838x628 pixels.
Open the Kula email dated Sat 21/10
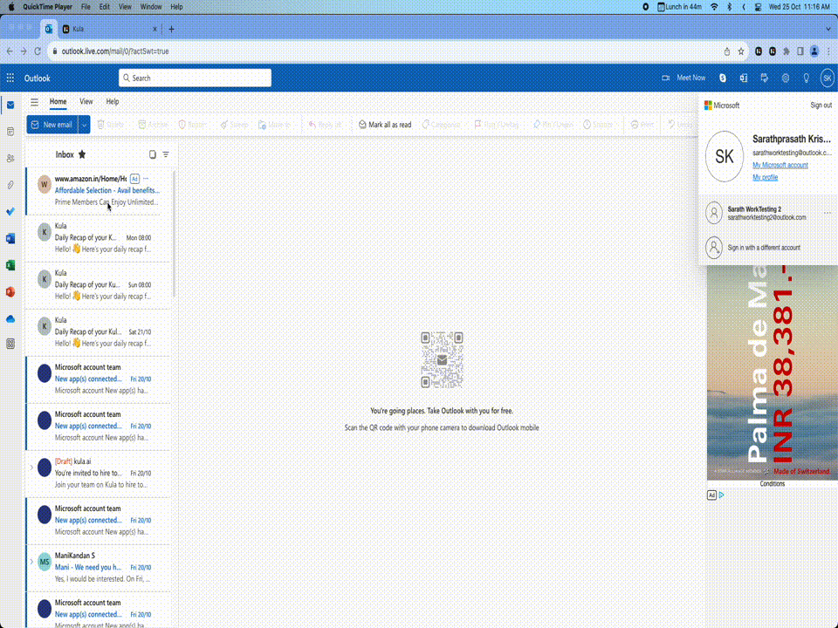tap(99, 331)
